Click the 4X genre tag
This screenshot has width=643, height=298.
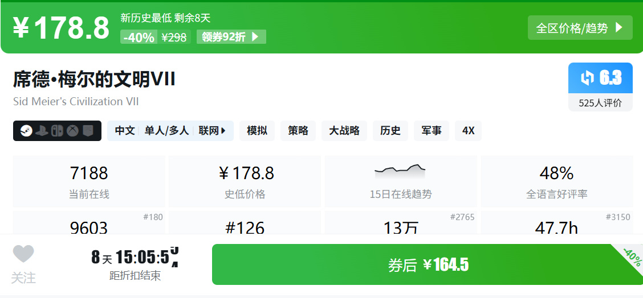pyautogui.click(x=468, y=131)
